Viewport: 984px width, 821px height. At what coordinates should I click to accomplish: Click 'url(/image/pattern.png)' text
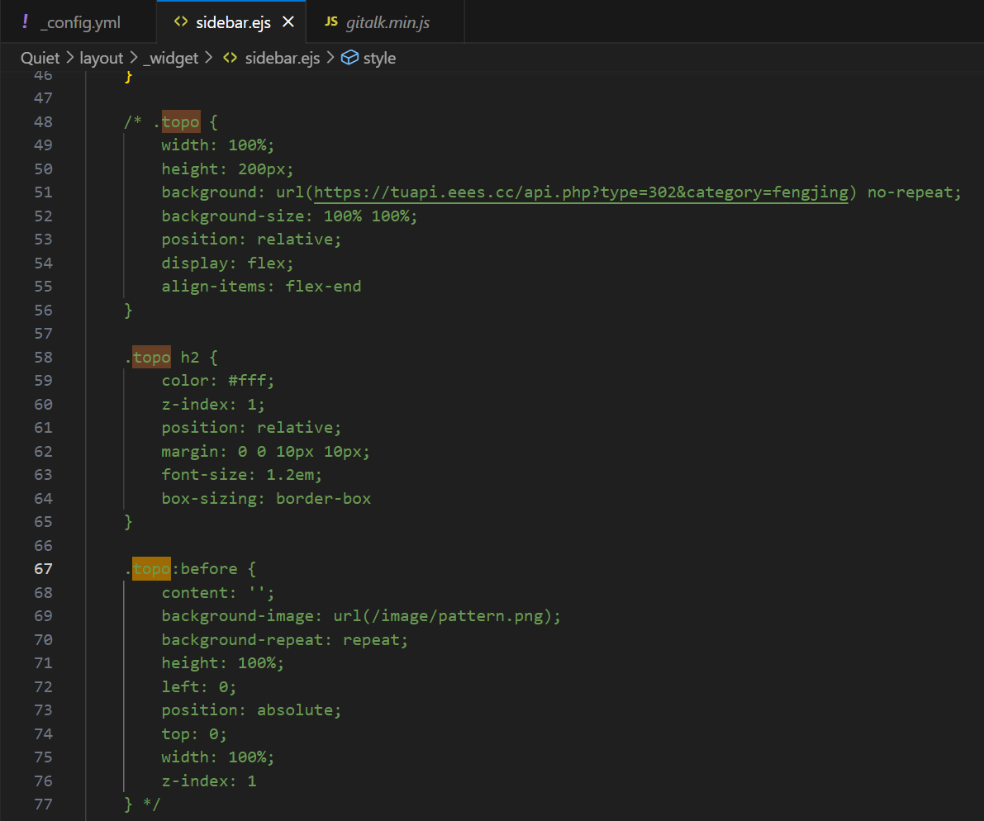coord(442,615)
